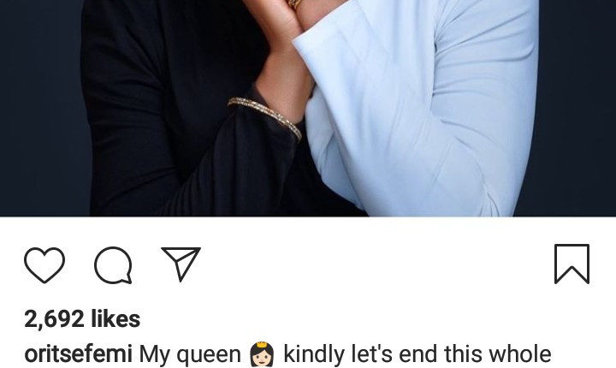This screenshot has height=368, width=616.
Task: Save post with the bookmark icon
Action: [x=572, y=264]
